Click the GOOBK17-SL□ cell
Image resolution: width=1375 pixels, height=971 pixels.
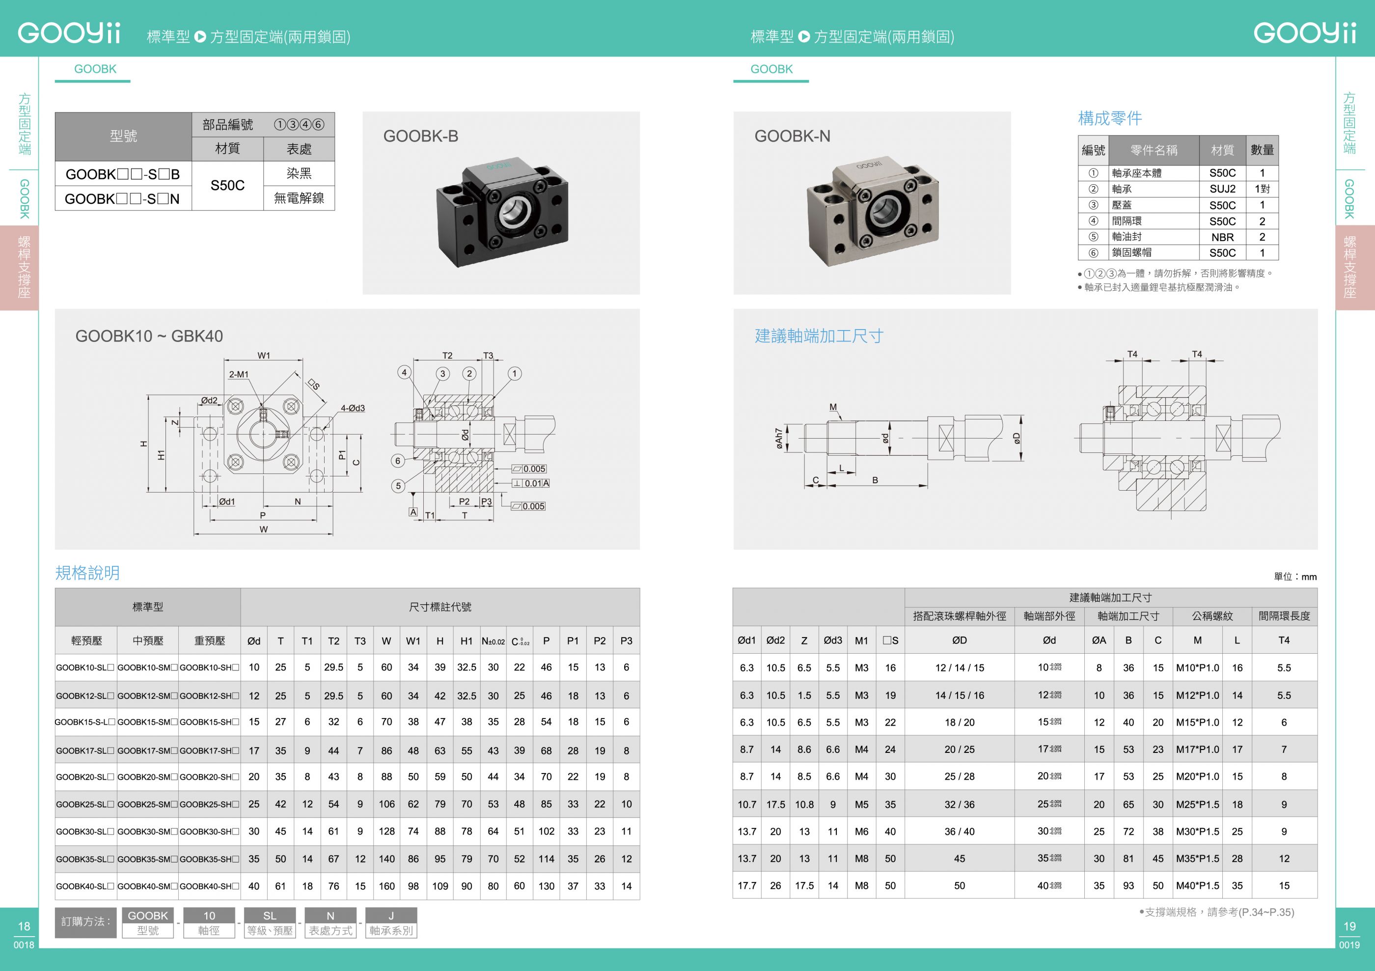pyautogui.click(x=85, y=750)
